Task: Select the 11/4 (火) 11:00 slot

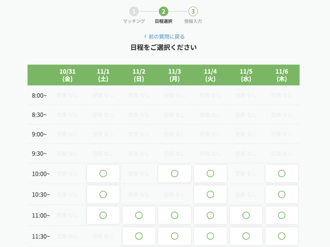Action: pyautogui.click(x=210, y=215)
